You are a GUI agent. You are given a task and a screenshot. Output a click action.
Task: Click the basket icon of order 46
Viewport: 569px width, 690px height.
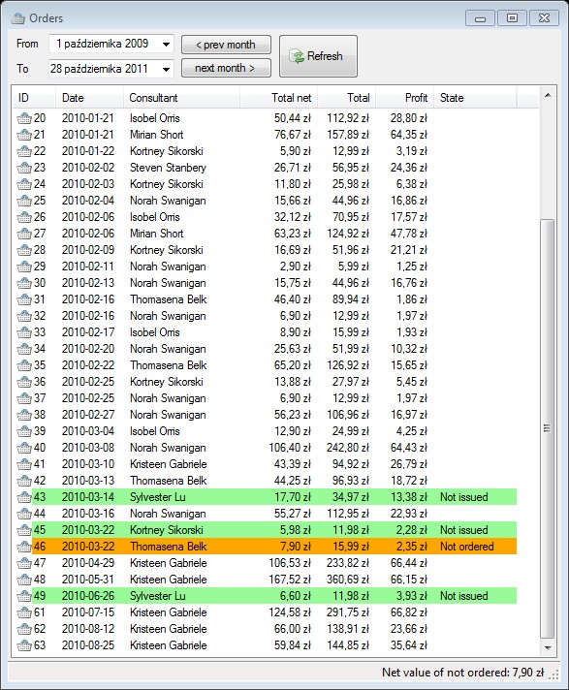point(24,547)
